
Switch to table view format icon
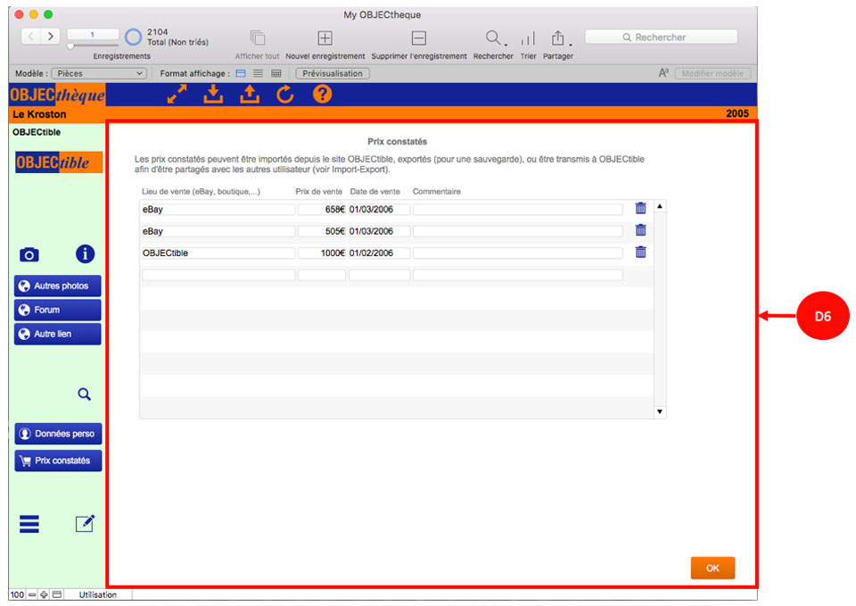pyautogui.click(x=276, y=73)
